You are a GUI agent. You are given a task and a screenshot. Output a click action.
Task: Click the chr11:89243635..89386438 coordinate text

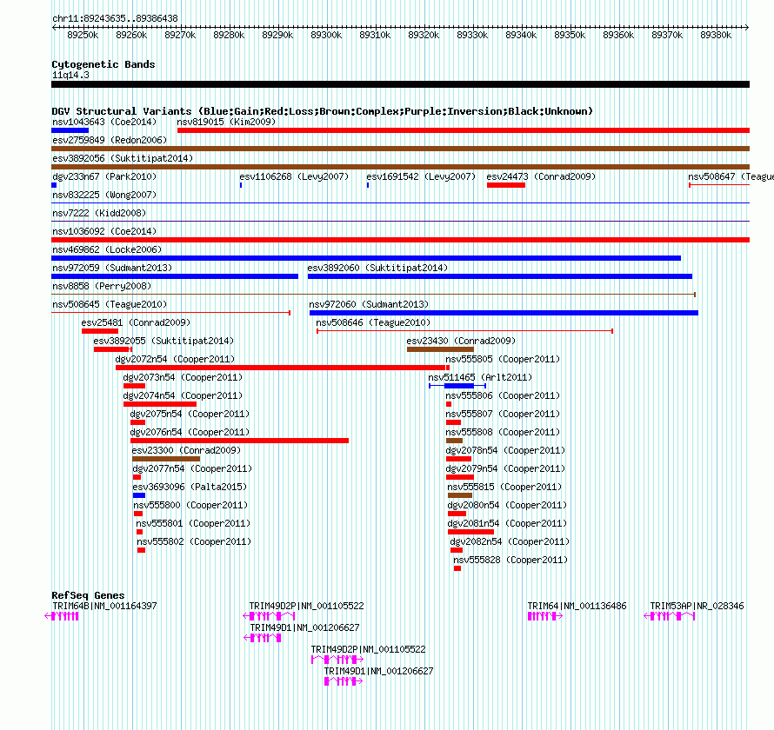click(x=115, y=18)
